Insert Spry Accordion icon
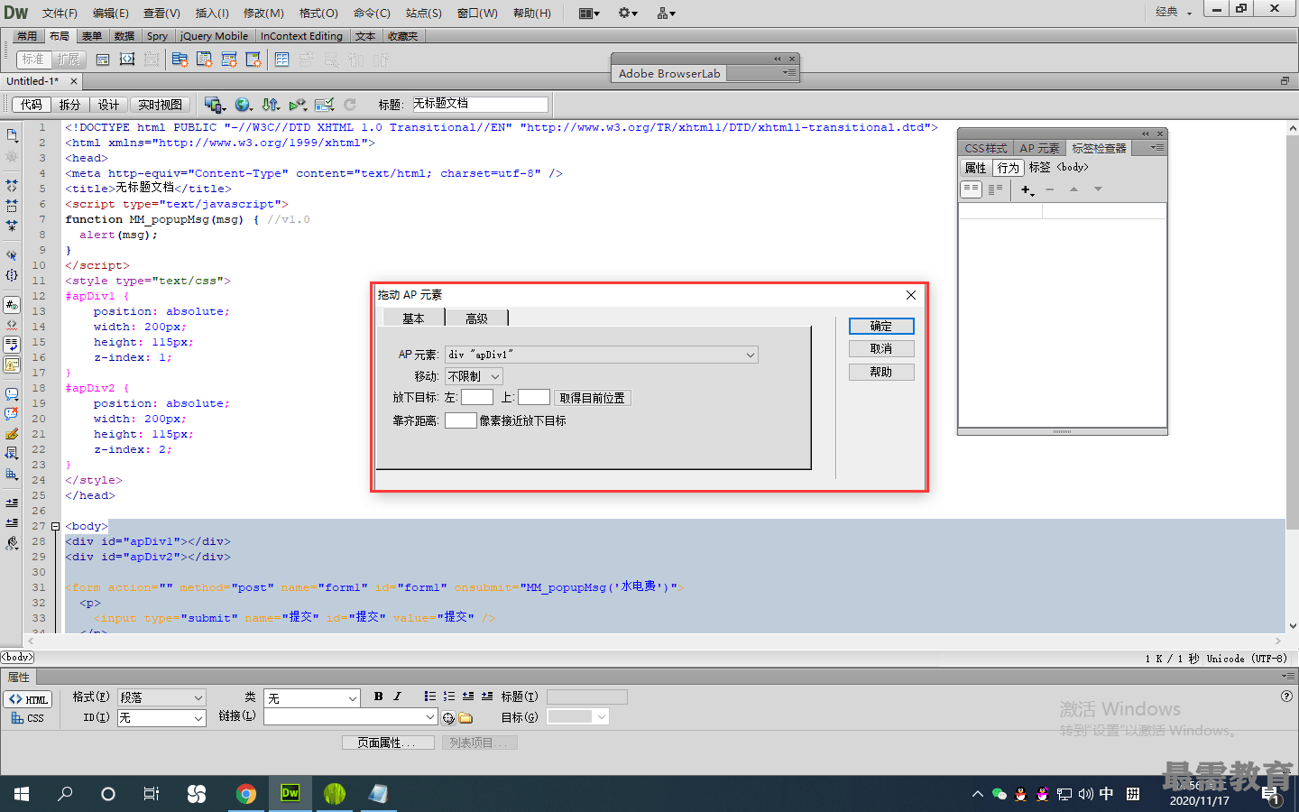This screenshot has width=1299, height=812. click(x=229, y=60)
